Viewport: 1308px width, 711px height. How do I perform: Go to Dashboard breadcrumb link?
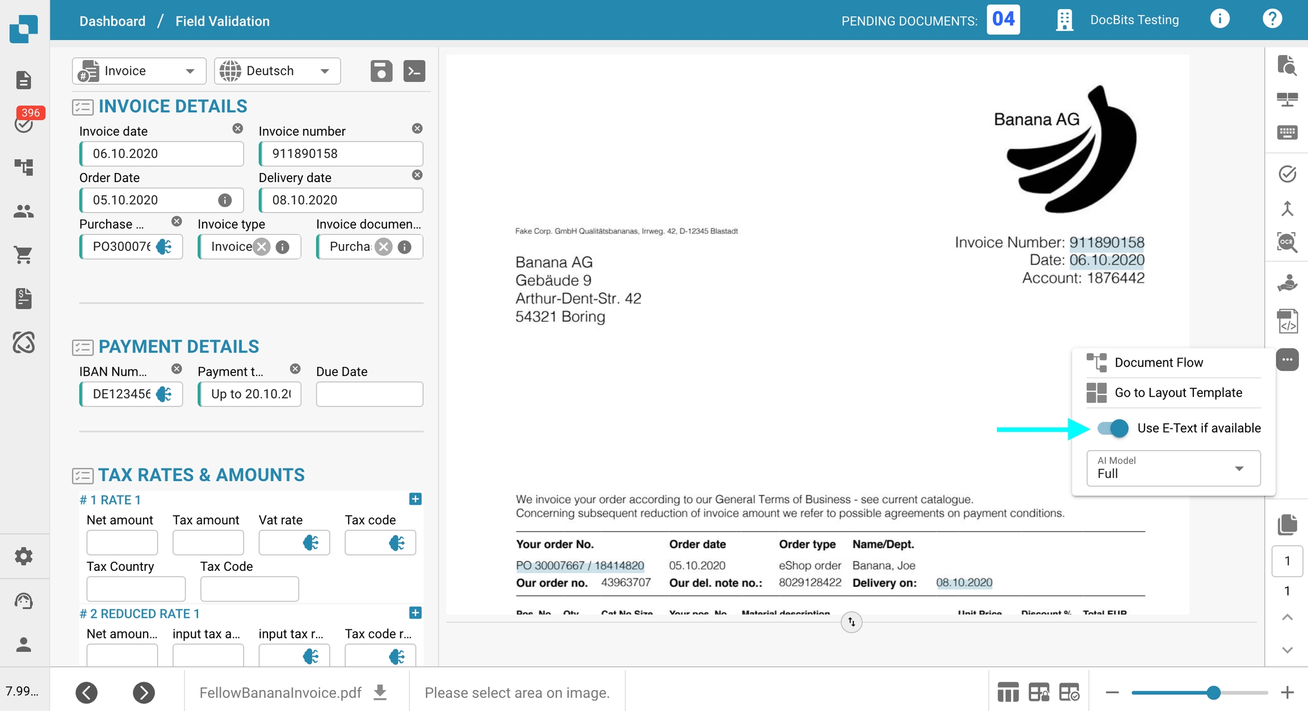112,21
